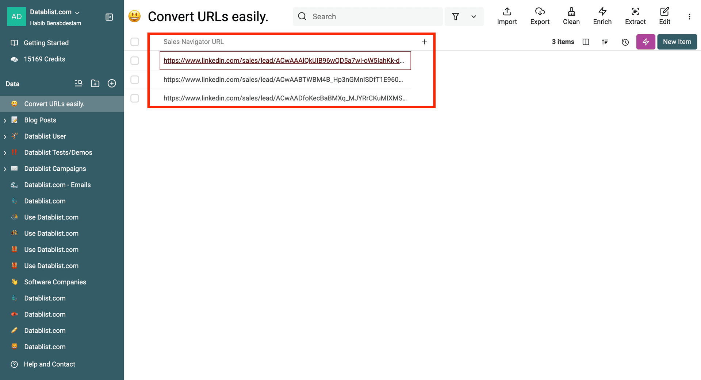Open the Extract tool
701x380 pixels.
635,16
